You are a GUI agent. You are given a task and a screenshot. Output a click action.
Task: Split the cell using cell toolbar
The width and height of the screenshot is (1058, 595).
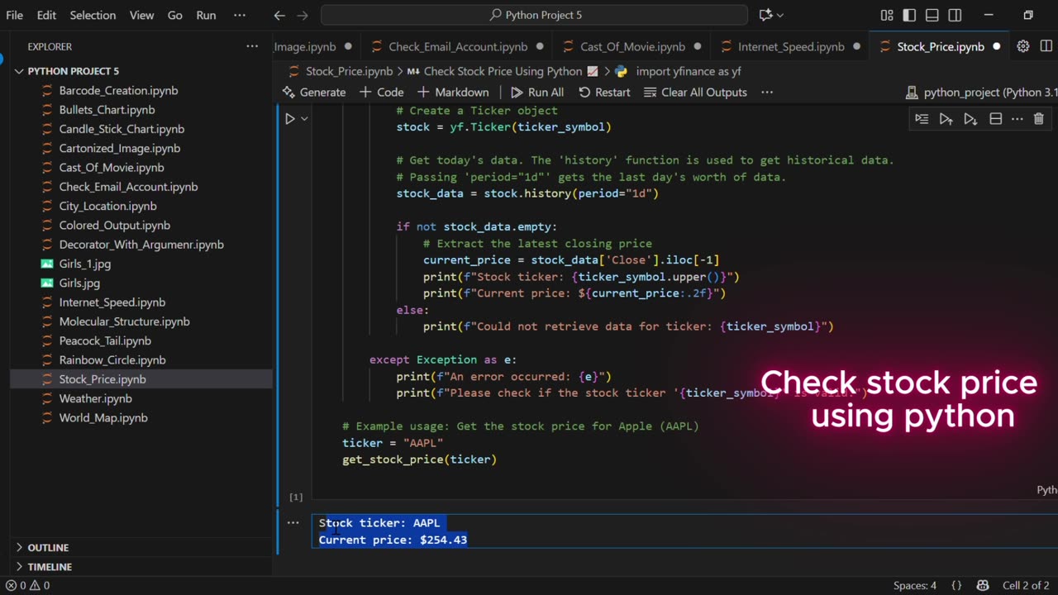[x=996, y=119]
